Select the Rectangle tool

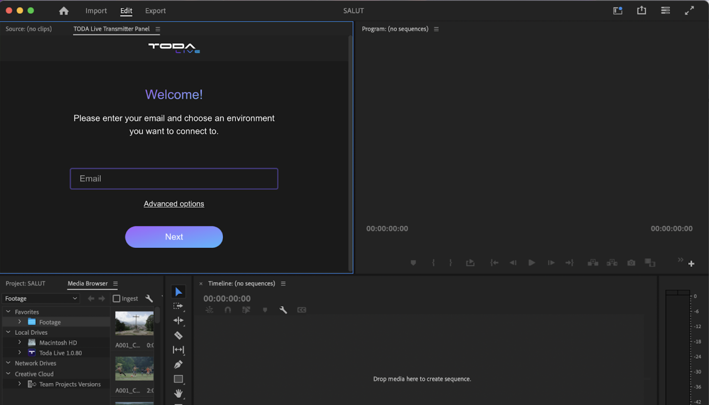(x=178, y=379)
